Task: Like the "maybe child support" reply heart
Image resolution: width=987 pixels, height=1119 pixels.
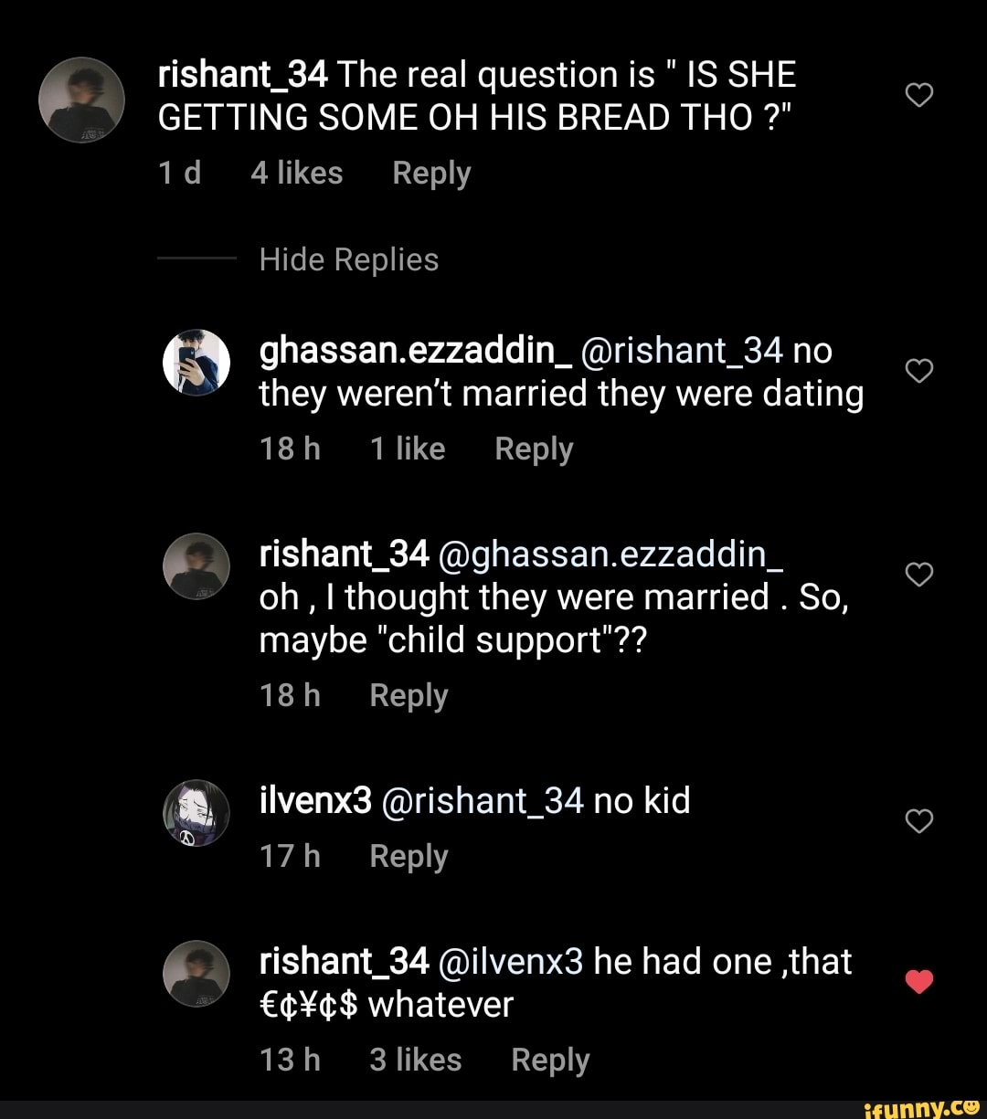Action: (918, 574)
